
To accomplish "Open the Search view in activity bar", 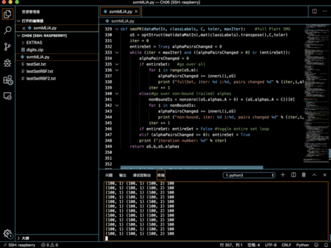I will click(x=7, y=31).
